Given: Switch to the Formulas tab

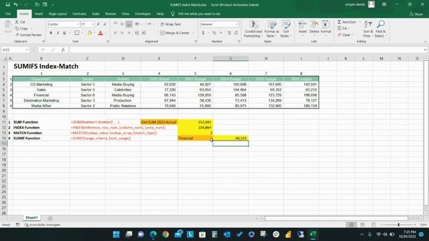Looking at the screenshot, I should pos(79,13).
